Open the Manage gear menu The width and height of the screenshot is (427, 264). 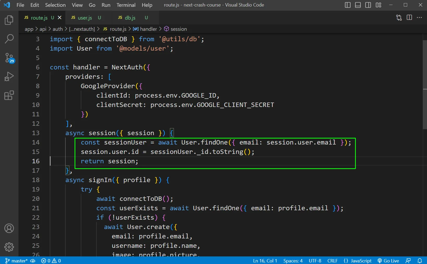click(x=9, y=247)
